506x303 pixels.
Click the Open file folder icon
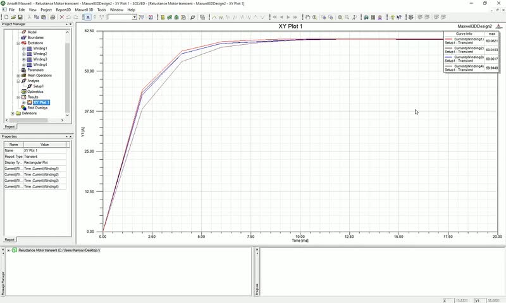pyautogui.click(x=13, y=17)
